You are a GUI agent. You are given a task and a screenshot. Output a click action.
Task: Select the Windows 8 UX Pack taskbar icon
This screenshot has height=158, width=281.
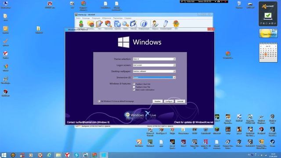pos(104,155)
